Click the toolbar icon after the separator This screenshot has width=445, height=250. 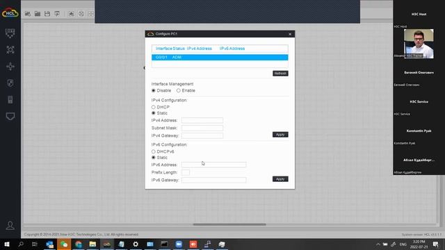(71, 14)
